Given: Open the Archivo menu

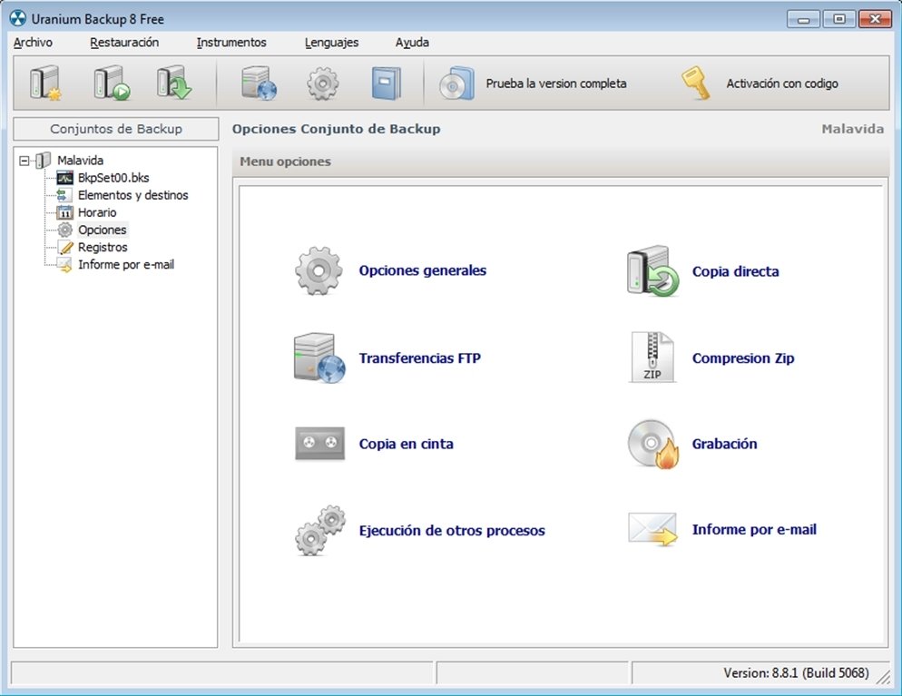Looking at the screenshot, I should [x=33, y=43].
